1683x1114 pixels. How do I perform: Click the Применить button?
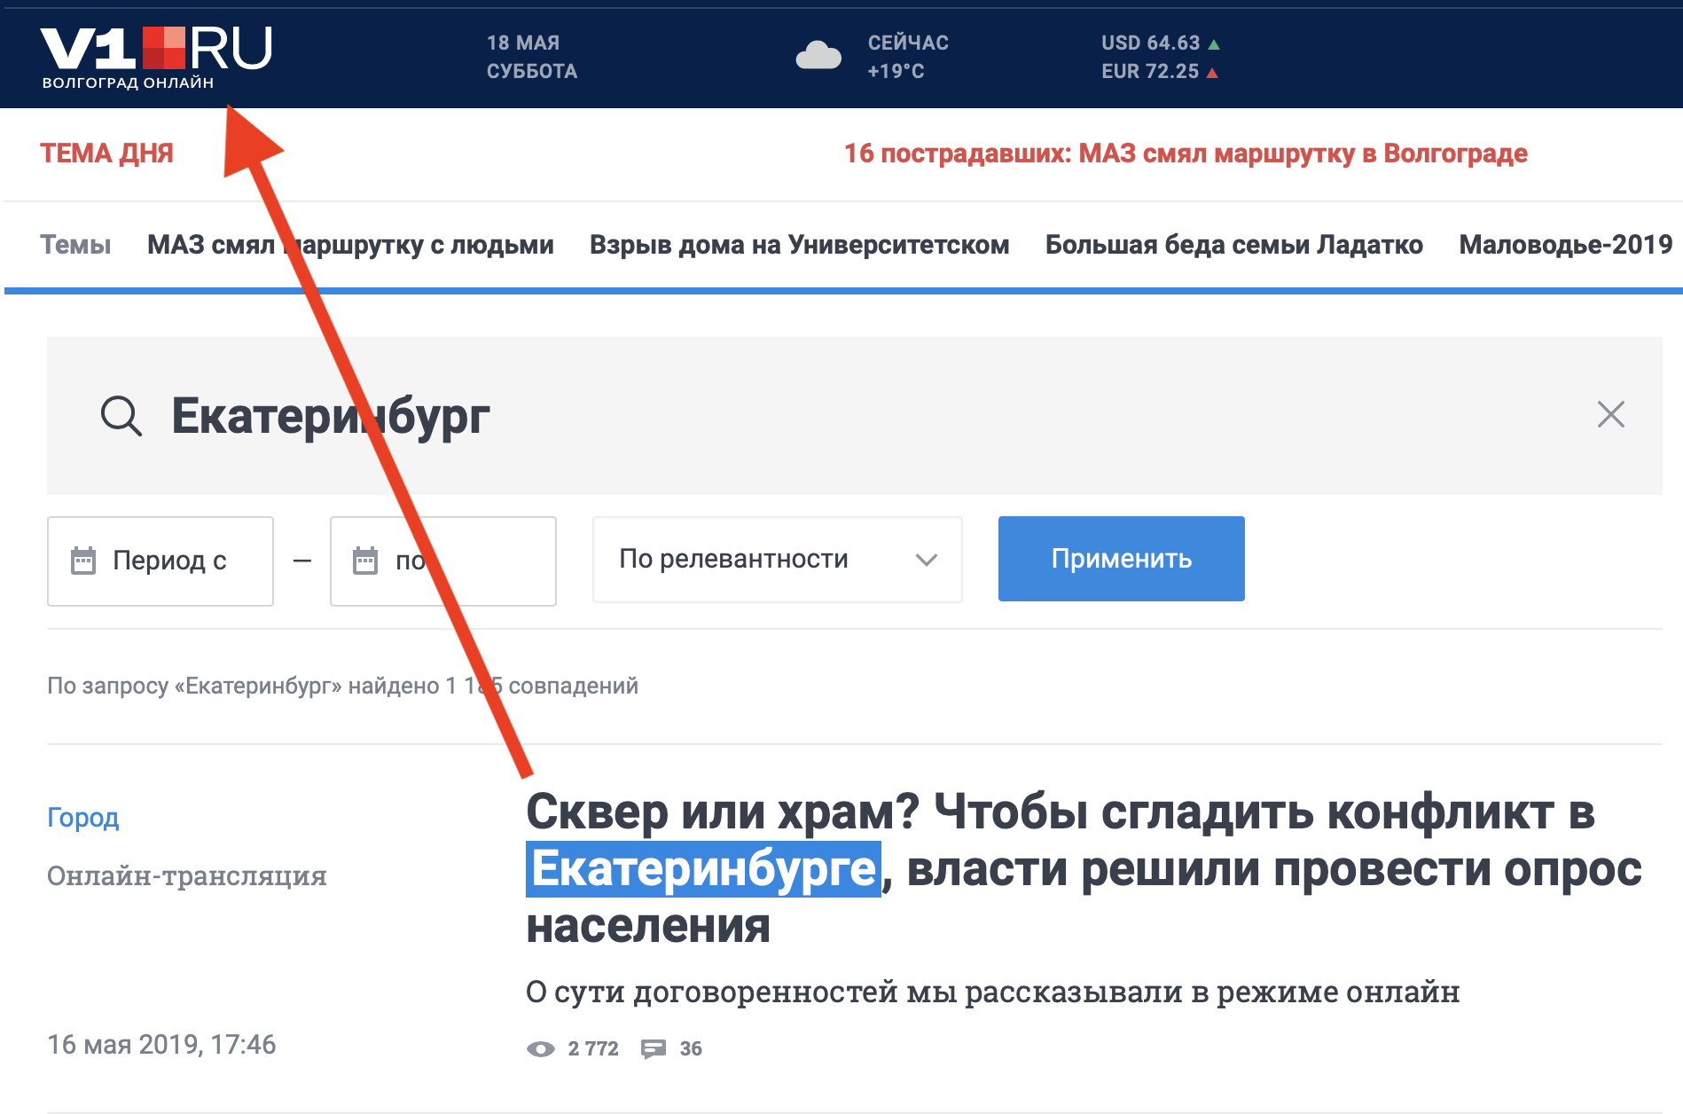(x=1121, y=559)
